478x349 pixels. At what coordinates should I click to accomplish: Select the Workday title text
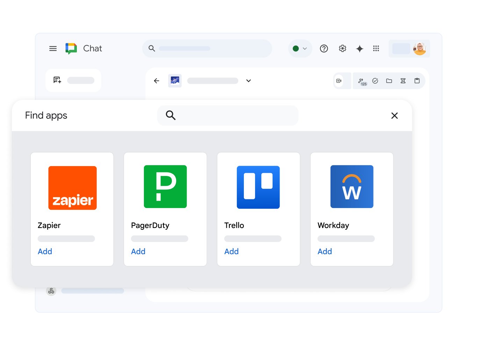(333, 225)
